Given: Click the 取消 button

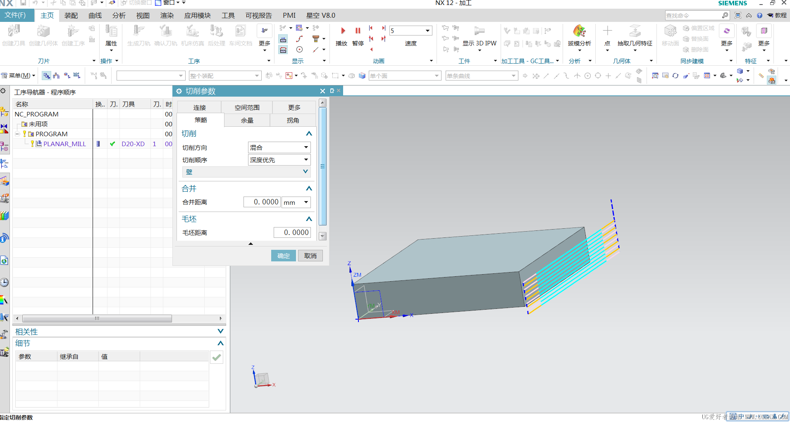Looking at the screenshot, I should tap(310, 256).
